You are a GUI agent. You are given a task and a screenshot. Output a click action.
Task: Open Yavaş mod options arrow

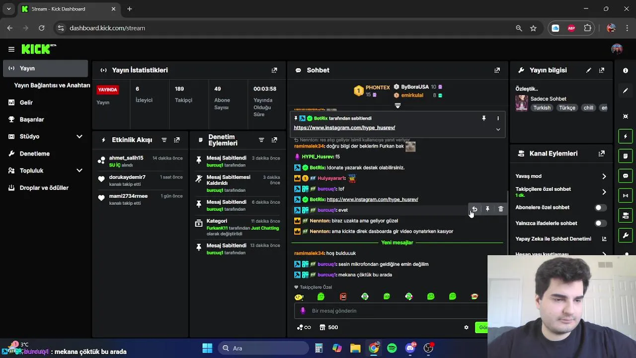click(604, 177)
